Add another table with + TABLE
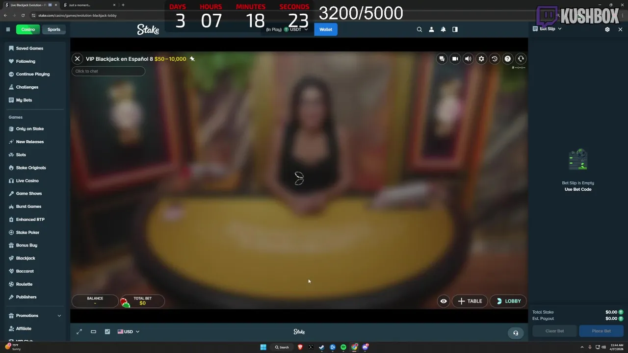628x353 pixels. pos(470,301)
